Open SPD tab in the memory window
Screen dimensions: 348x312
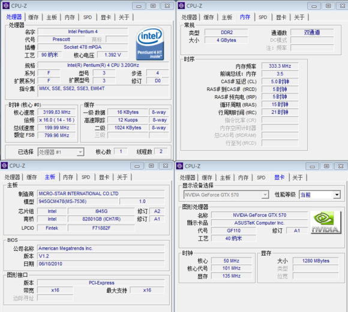263,17
